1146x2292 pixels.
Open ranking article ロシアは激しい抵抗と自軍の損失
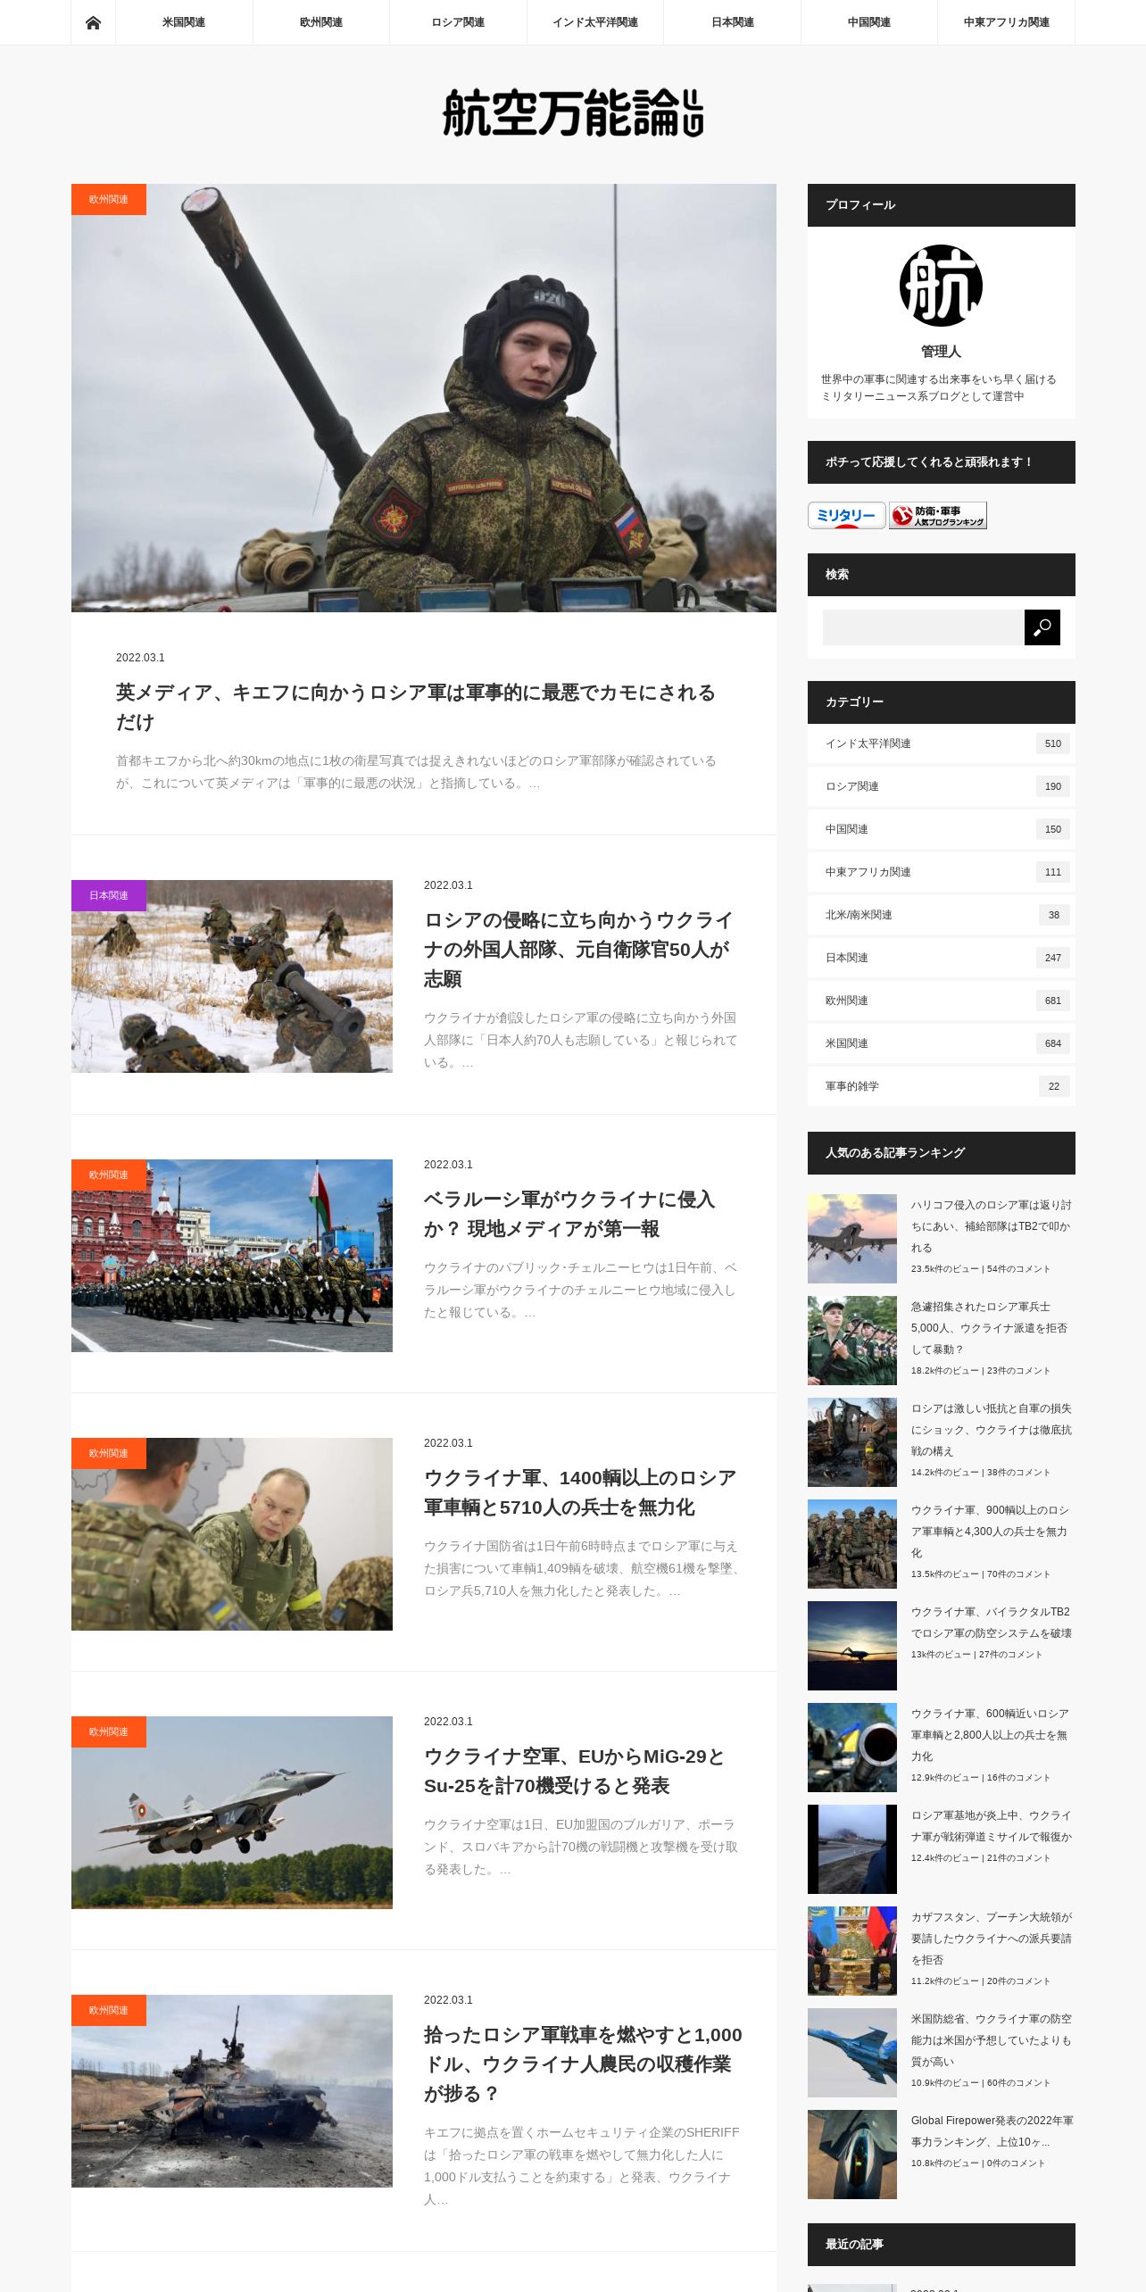[991, 1430]
